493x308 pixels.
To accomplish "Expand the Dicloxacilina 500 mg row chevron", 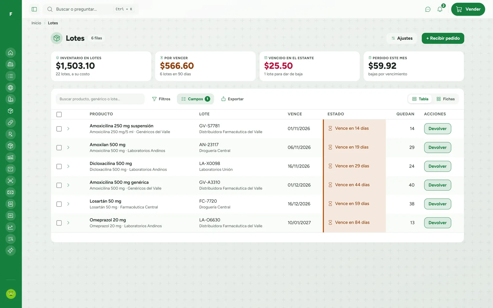I will tap(68, 166).
